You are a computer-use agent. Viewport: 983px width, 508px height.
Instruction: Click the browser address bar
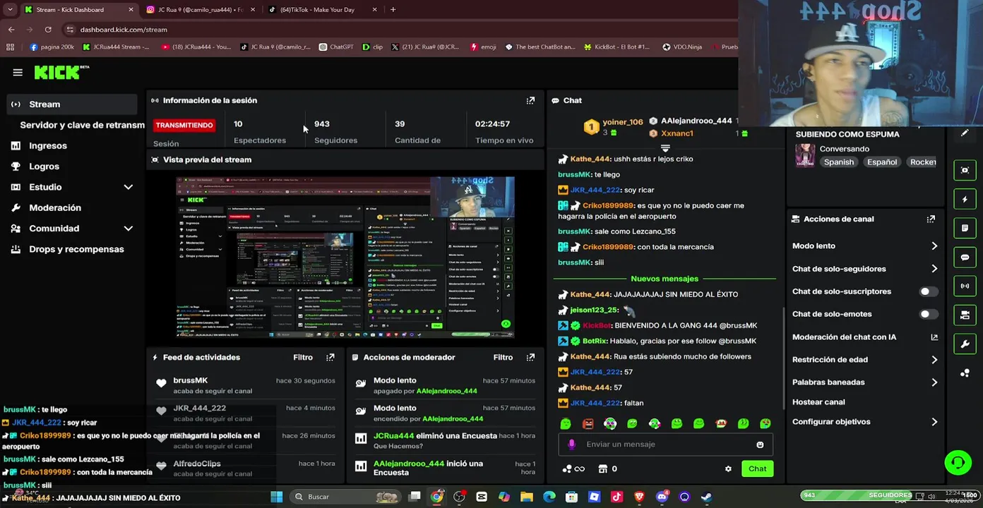[x=399, y=30]
